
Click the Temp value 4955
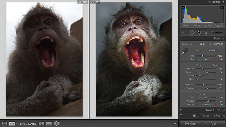[x=220, y=56]
